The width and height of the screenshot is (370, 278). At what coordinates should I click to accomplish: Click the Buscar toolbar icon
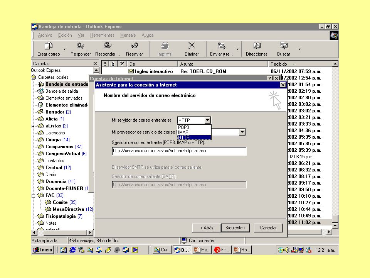pyautogui.click(x=283, y=46)
